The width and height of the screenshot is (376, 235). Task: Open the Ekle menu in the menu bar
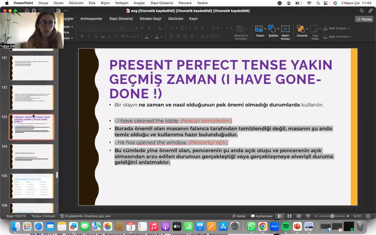[92, 3]
